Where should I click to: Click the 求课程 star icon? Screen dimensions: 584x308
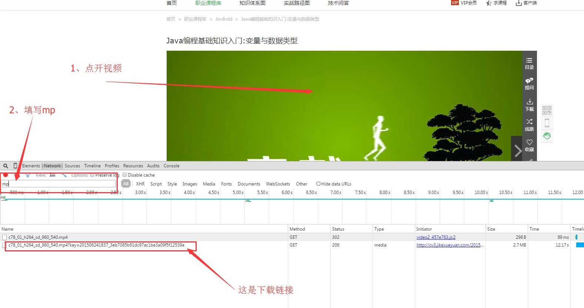(489, 3)
